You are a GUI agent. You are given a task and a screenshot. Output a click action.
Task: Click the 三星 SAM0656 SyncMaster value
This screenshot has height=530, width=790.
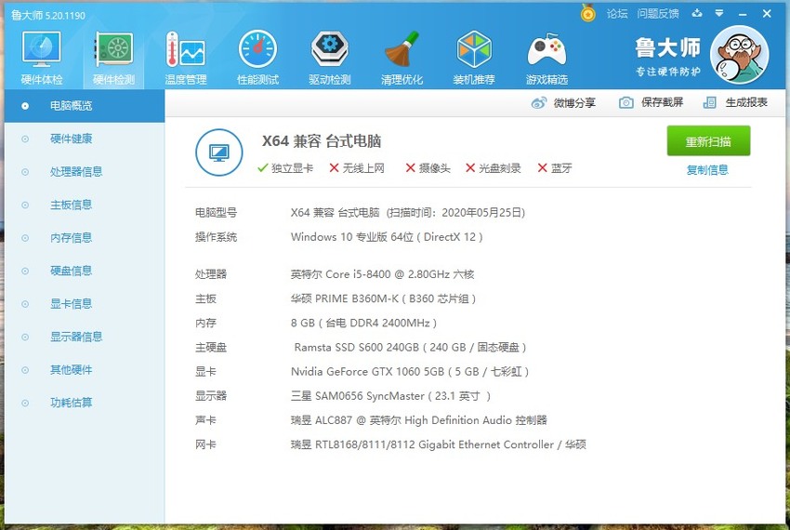[x=390, y=396]
